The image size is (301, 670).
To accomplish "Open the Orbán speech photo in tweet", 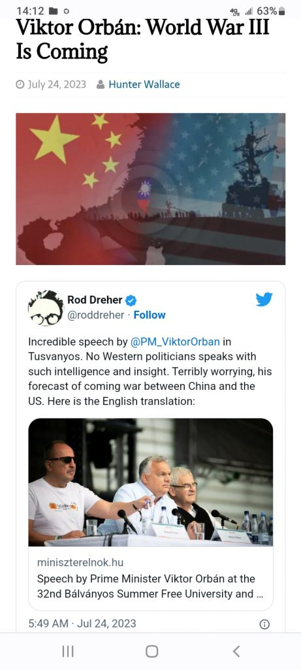I will tap(150, 482).
